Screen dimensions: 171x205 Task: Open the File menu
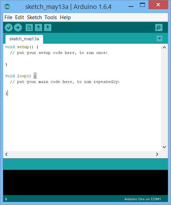pyautogui.click(x=8, y=17)
